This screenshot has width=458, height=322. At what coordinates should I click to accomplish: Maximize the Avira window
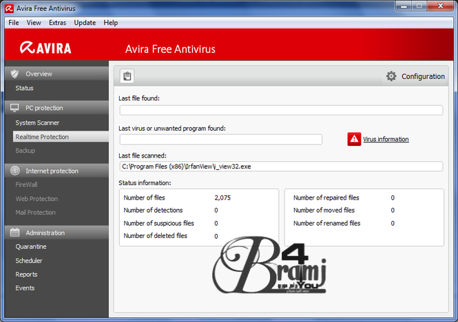[419, 6]
